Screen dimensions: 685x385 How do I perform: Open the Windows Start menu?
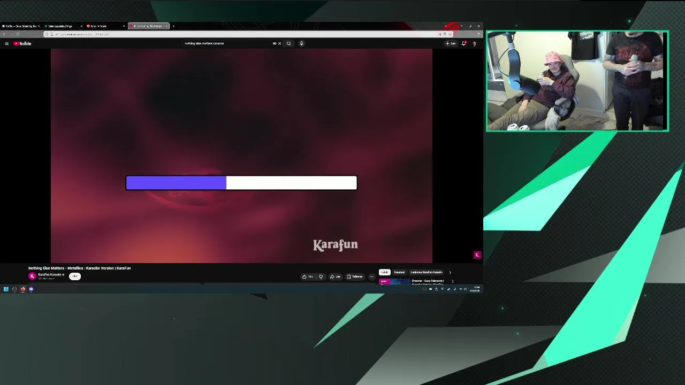pyautogui.click(x=6, y=289)
